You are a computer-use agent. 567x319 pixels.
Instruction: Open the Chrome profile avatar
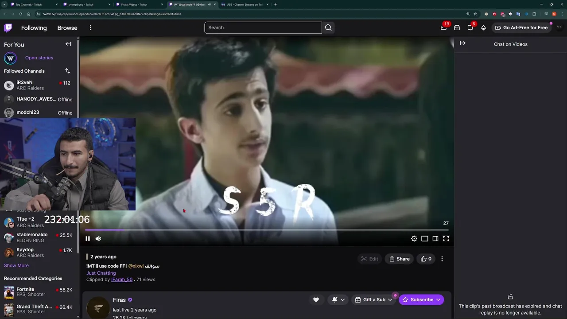point(554,14)
